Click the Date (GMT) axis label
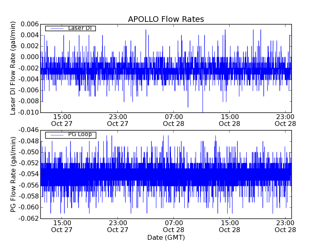Screen dimensions: 324x243 coord(166,238)
